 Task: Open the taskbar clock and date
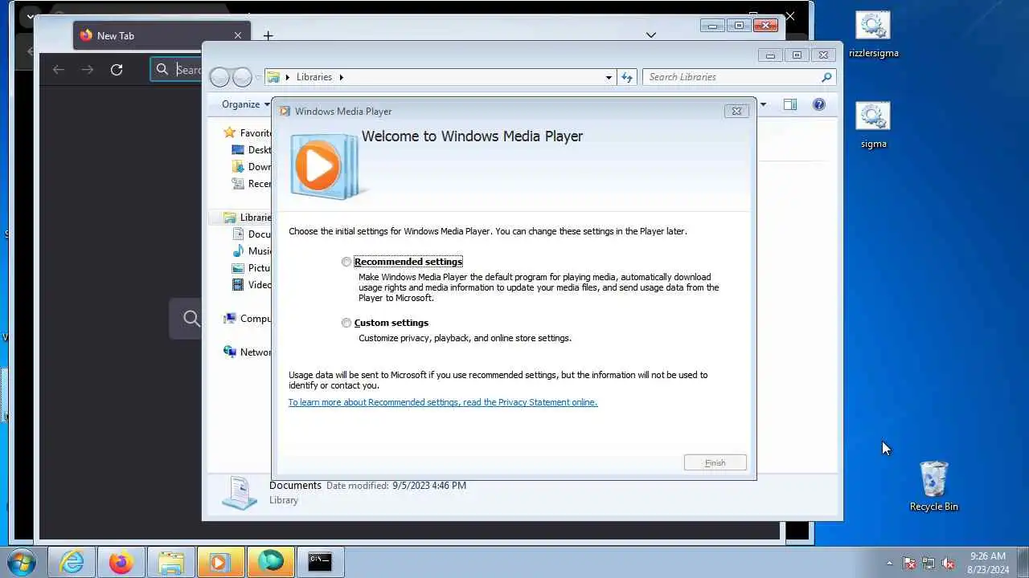point(988,563)
